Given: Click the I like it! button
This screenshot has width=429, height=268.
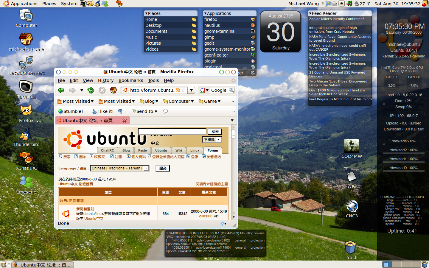Looking at the screenshot, I should 103,111.
